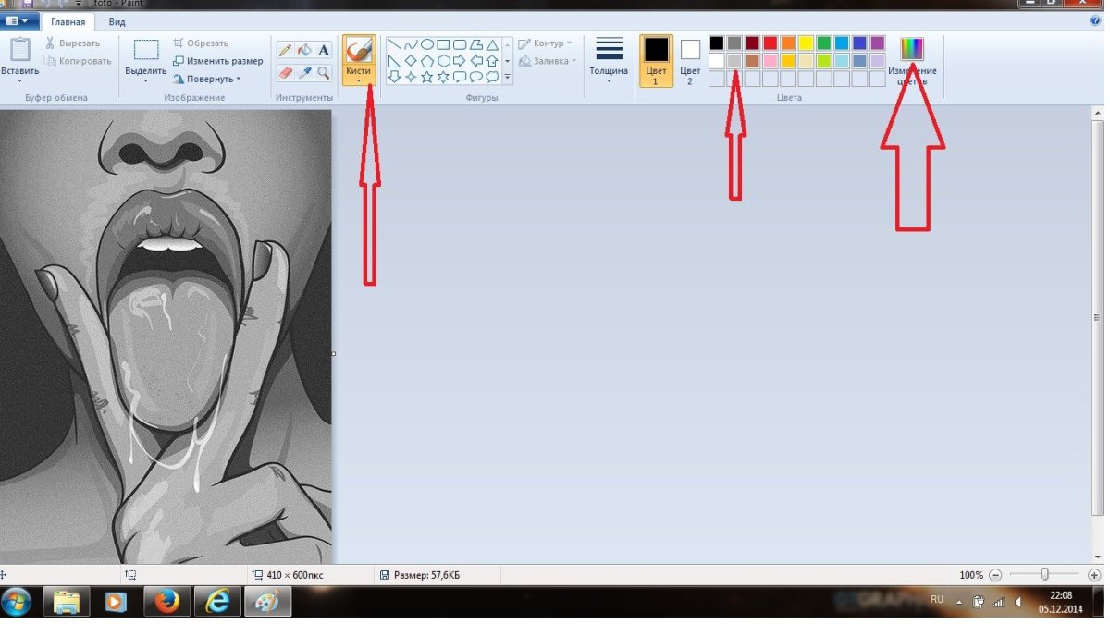1110x624 pixels.
Task: Select the Fill with color bucket tool
Action: 304,50
